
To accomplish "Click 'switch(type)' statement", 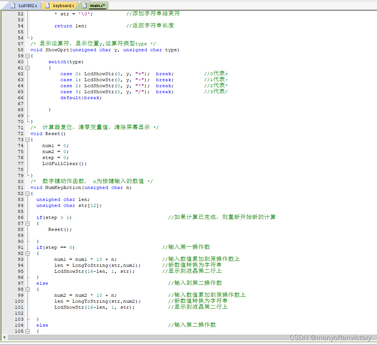I will coord(66,62).
